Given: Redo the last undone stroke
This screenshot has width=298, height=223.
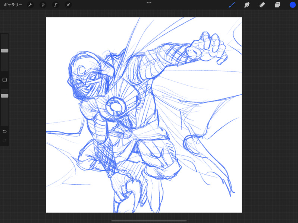Looking at the screenshot, I should pyautogui.click(x=4, y=140).
